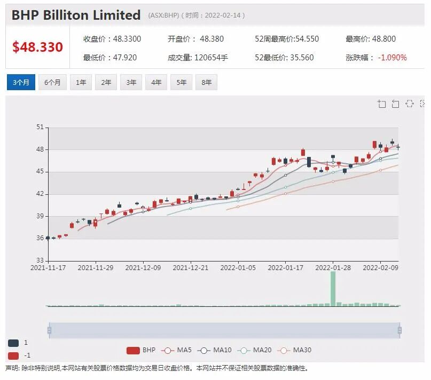This screenshot has width=431, height=380.
Task: Click the x-axis label 2022-02-09
Action: tap(380, 267)
